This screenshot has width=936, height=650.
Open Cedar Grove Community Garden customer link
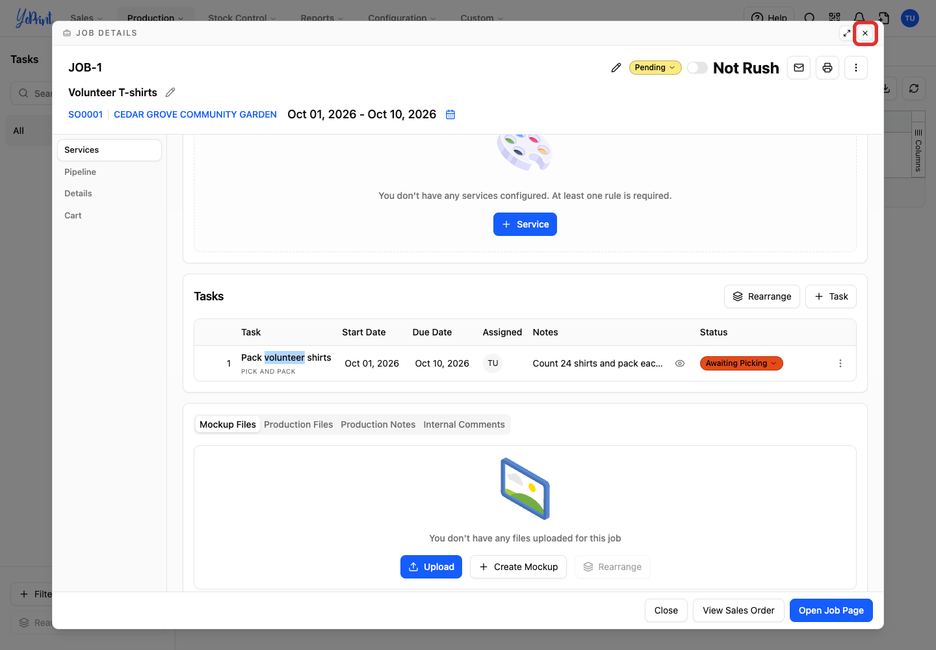pos(195,114)
